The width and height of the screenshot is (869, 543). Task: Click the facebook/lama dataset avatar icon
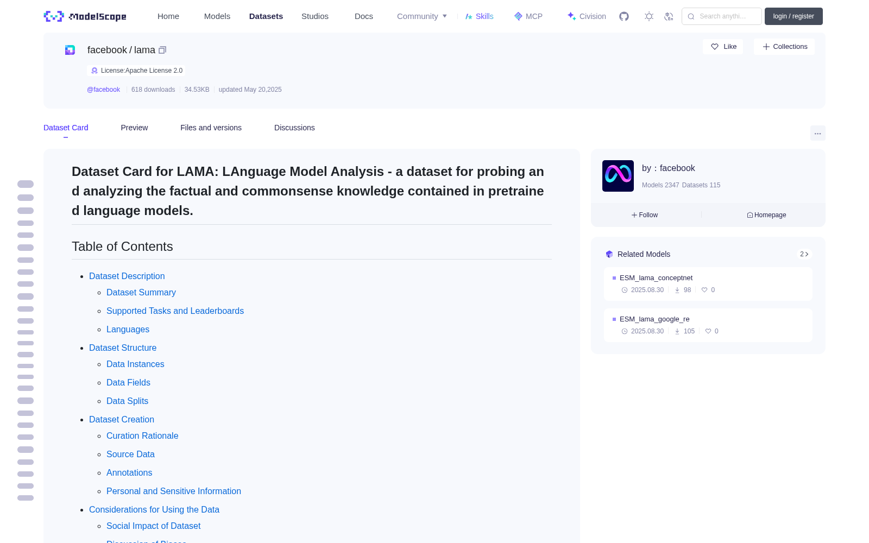pos(70,50)
